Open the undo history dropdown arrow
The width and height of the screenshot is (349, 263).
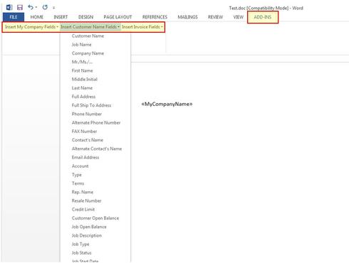click(x=36, y=7)
